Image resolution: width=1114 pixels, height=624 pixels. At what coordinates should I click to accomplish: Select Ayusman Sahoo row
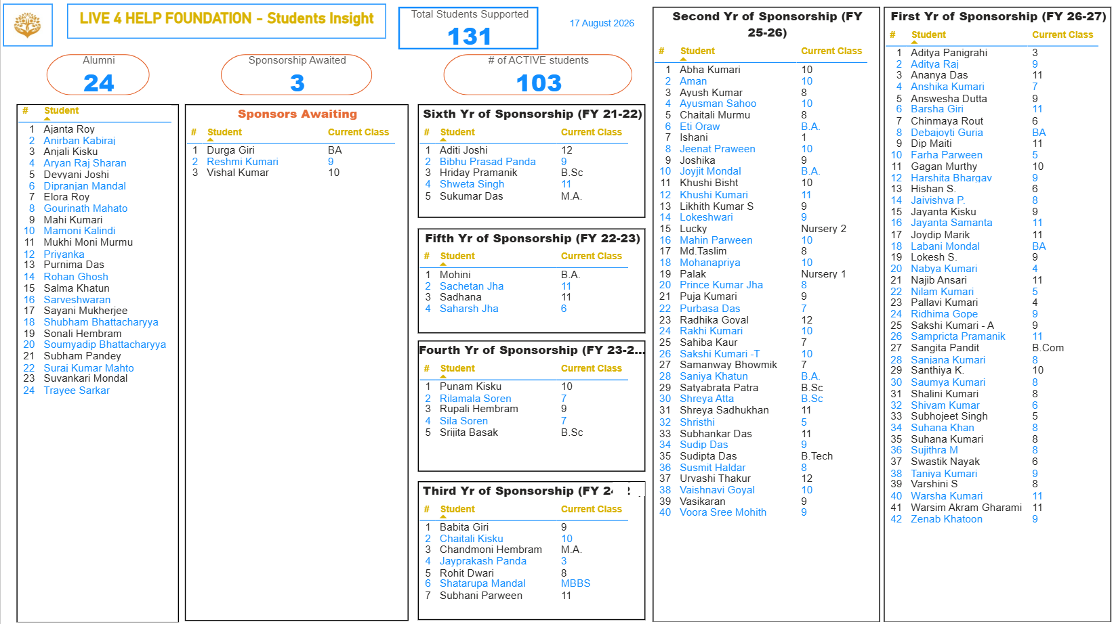762,104
